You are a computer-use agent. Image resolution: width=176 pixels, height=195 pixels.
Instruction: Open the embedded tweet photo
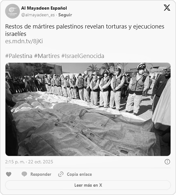tap(88, 109)
